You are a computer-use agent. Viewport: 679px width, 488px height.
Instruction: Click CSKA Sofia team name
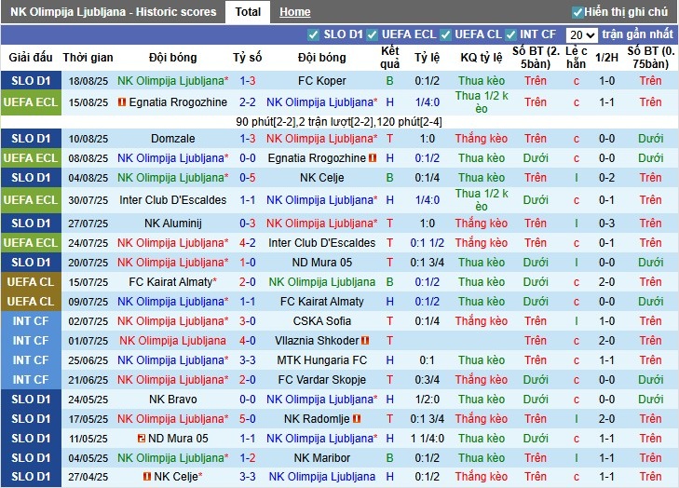[x=321, y=321]
